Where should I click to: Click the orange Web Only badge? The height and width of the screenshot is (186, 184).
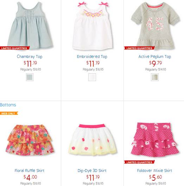tap(9, 113)
